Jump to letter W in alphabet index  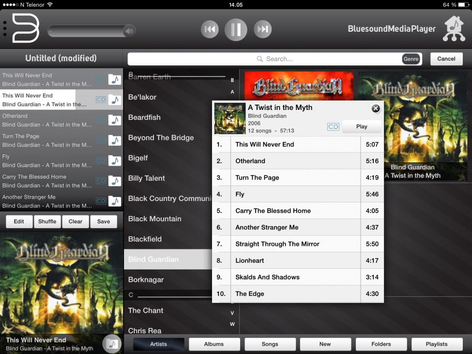coord(232,324)
